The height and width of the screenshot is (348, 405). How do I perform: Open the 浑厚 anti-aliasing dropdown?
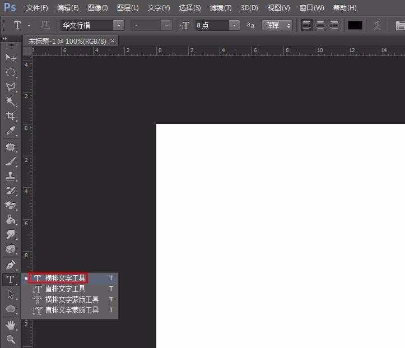(x=277, y=25)
